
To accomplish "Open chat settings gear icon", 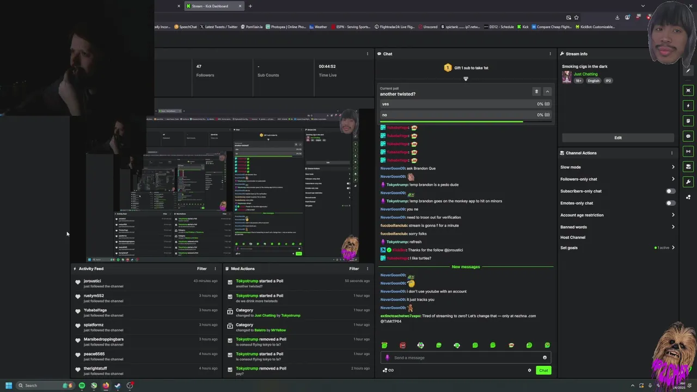I will 529,371.
